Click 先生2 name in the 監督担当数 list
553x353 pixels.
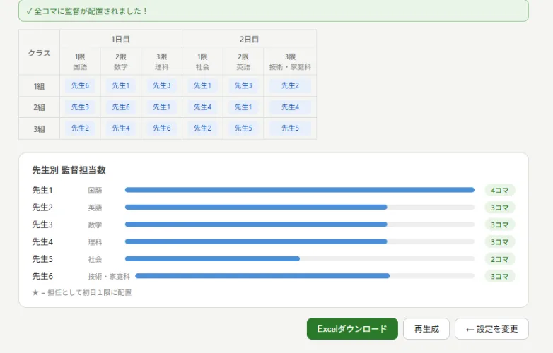(x=42, y=208)
